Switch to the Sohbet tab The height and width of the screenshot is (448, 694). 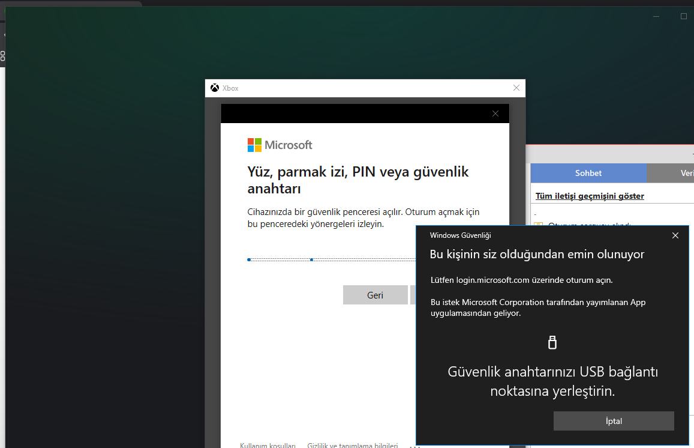point(588,173)
